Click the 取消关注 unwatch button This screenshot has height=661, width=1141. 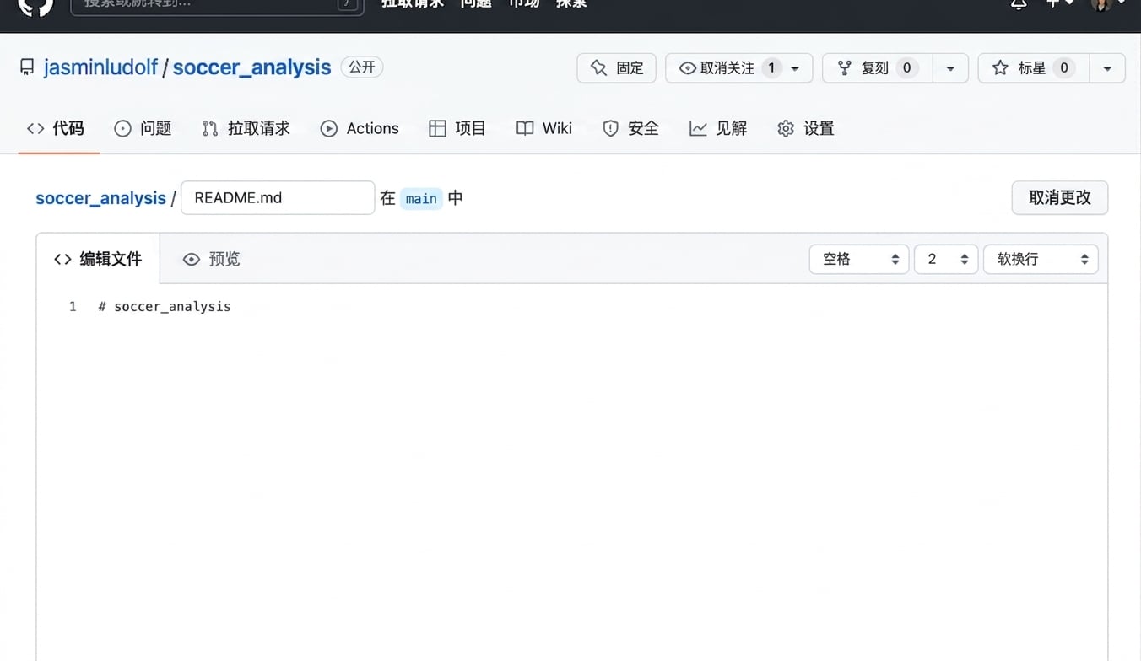(x=738, y=68)
